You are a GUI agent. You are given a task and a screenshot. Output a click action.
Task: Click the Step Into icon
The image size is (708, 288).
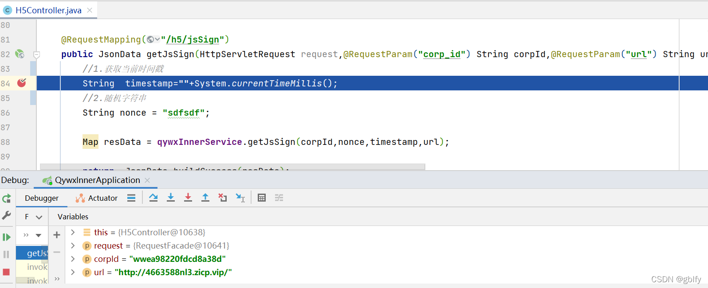click(x=171, y=198)
